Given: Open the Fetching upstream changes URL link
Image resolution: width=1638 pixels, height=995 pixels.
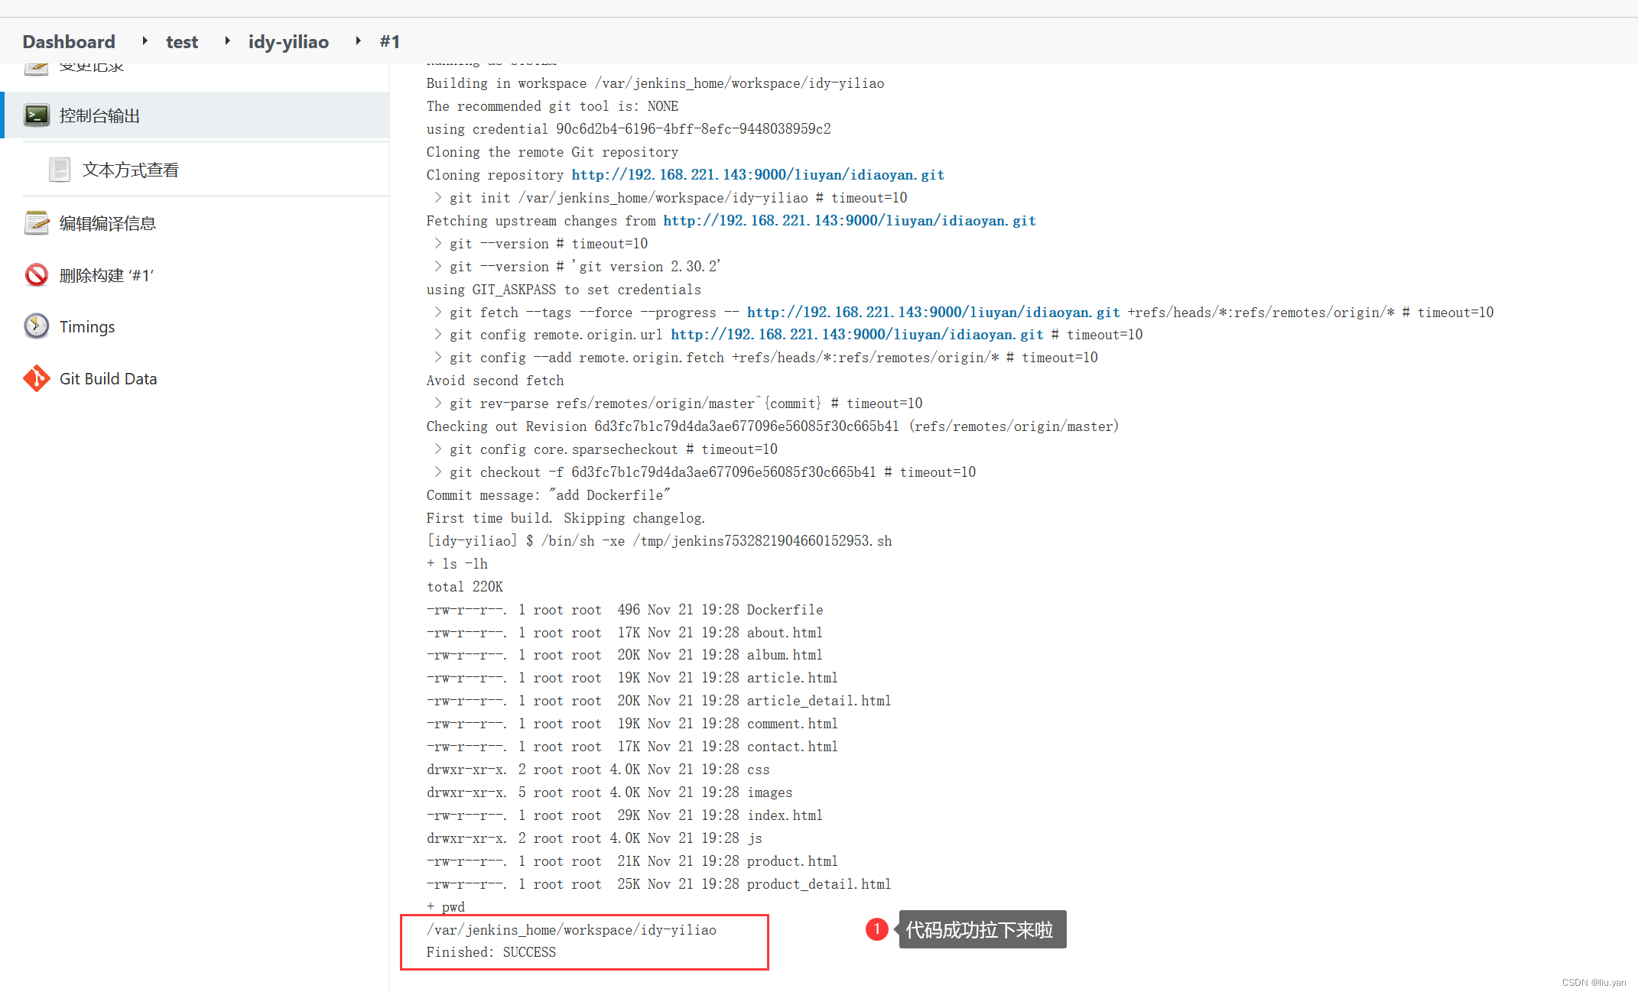Looking at the screenshot, I should click(850, 220).
